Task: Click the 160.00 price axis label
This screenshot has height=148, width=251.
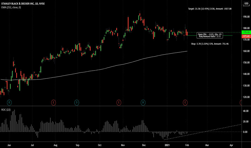Action: (x=246, y=51)
